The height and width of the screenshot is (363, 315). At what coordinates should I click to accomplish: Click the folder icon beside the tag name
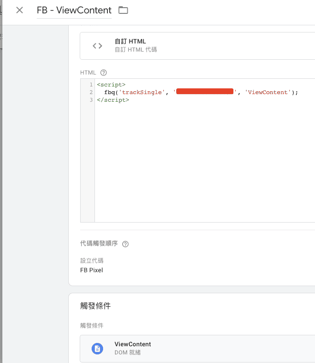click(x=123, y=10)
